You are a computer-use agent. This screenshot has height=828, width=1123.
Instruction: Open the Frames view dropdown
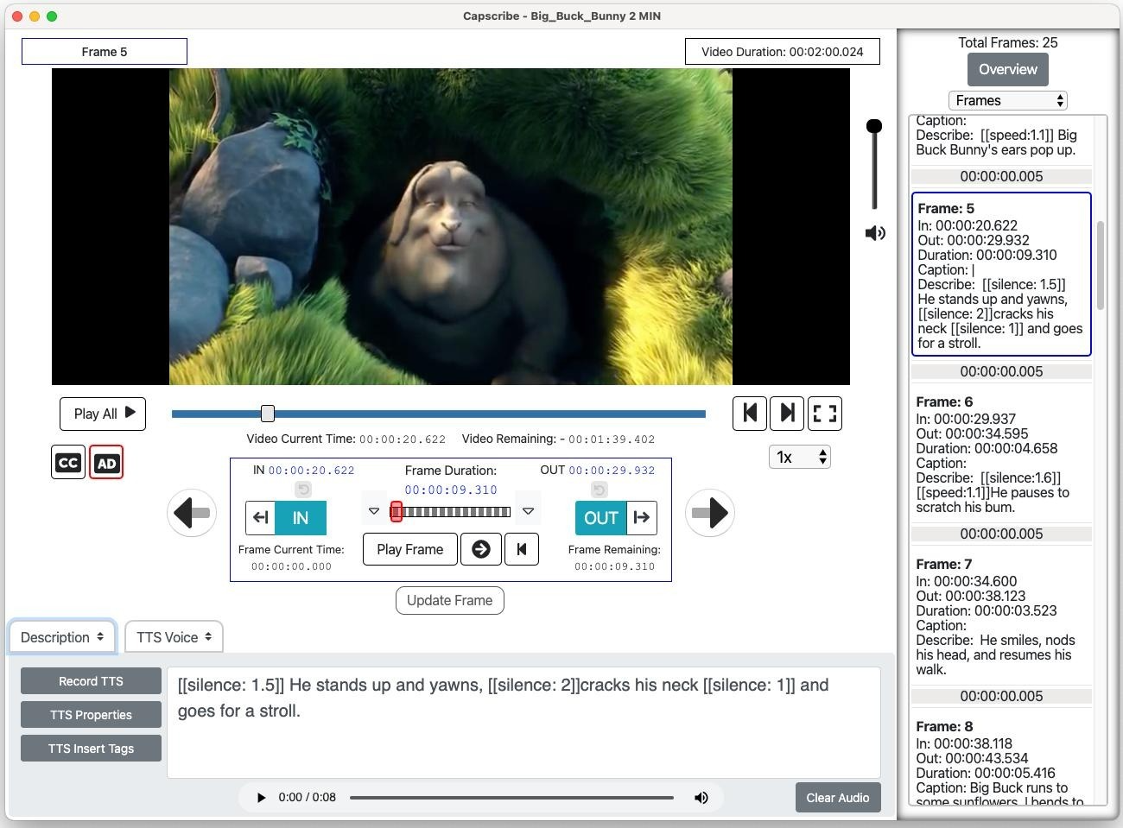pos(1008,100)
